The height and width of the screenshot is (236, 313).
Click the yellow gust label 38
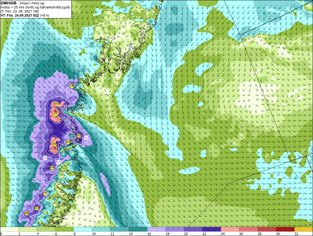(x=54, y=144)
